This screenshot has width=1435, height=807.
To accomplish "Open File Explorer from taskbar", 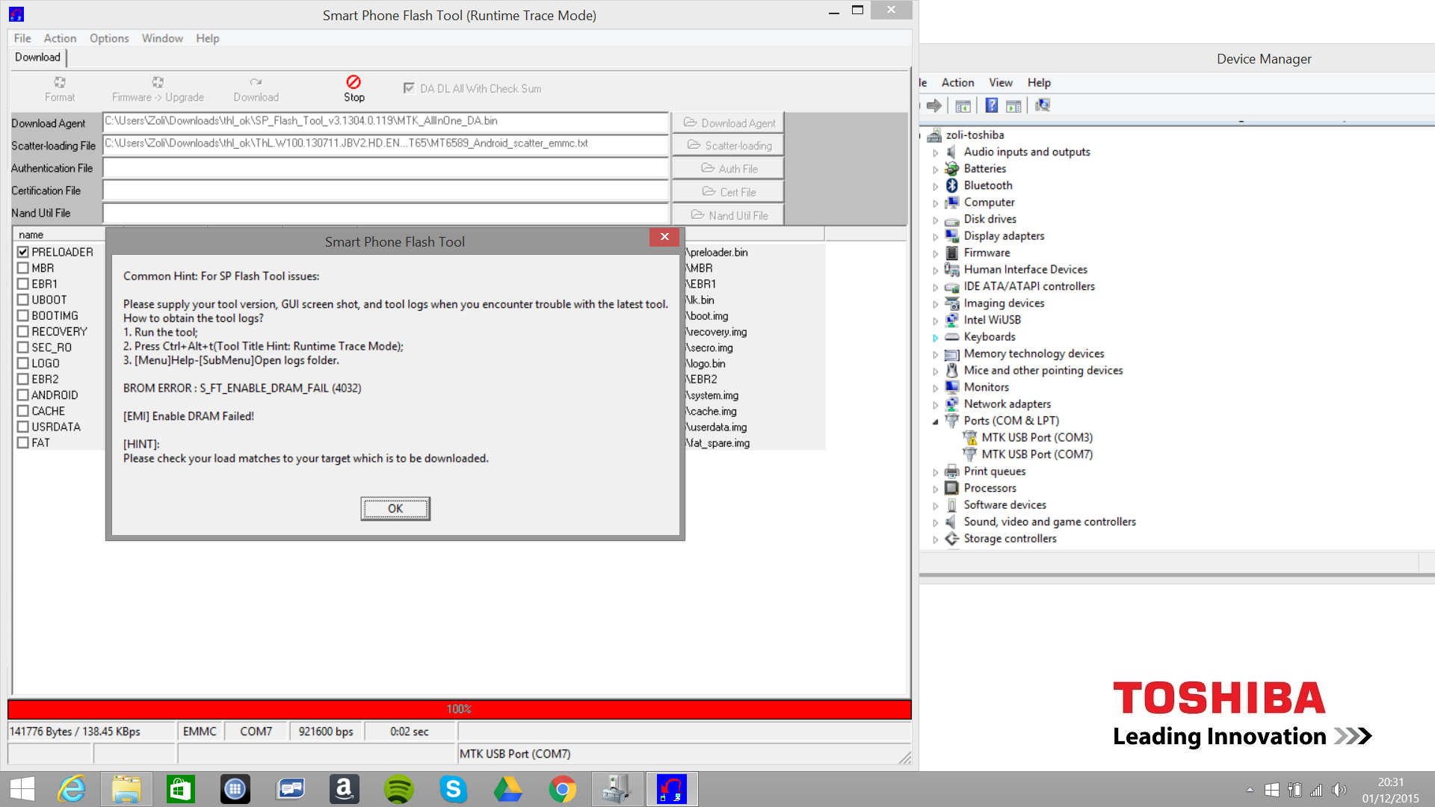I will (x=126, y=789).
